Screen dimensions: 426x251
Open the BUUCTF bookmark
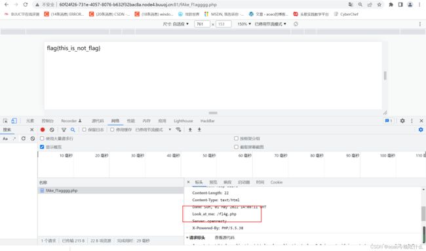click(x=22, y=14)
